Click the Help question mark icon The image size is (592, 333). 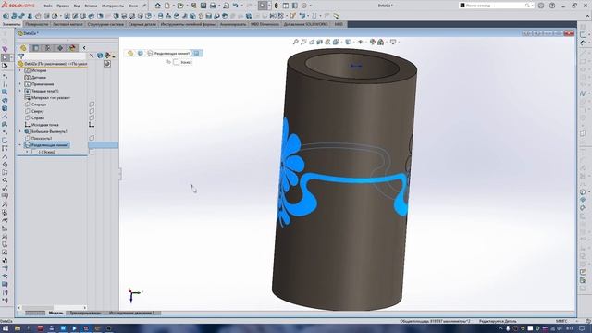(552, 6)
